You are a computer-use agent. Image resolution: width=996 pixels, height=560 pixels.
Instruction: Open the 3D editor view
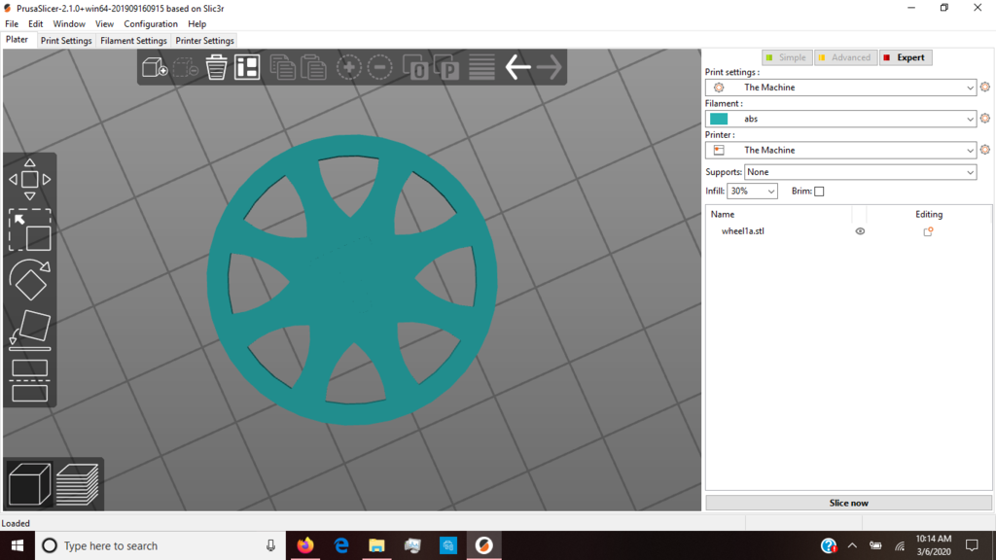coord(27,483)
